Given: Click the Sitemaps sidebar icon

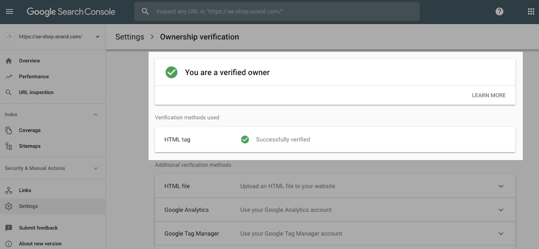Looking at the screenshot, I should pos(9,146).
